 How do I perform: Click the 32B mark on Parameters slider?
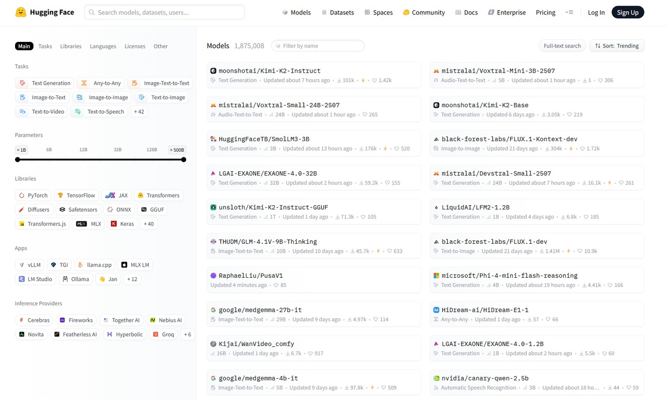[118, 150]
